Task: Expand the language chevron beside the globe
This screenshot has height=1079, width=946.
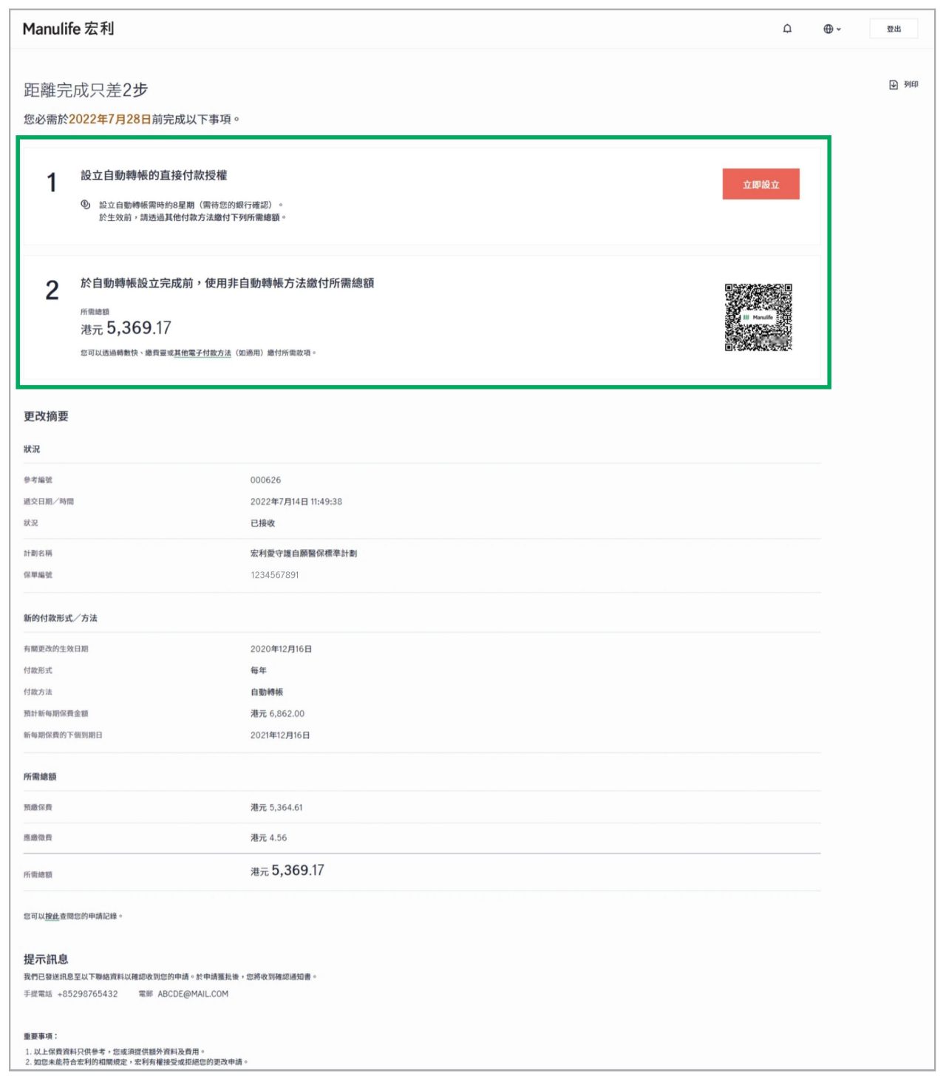Action: click(839, 30)
